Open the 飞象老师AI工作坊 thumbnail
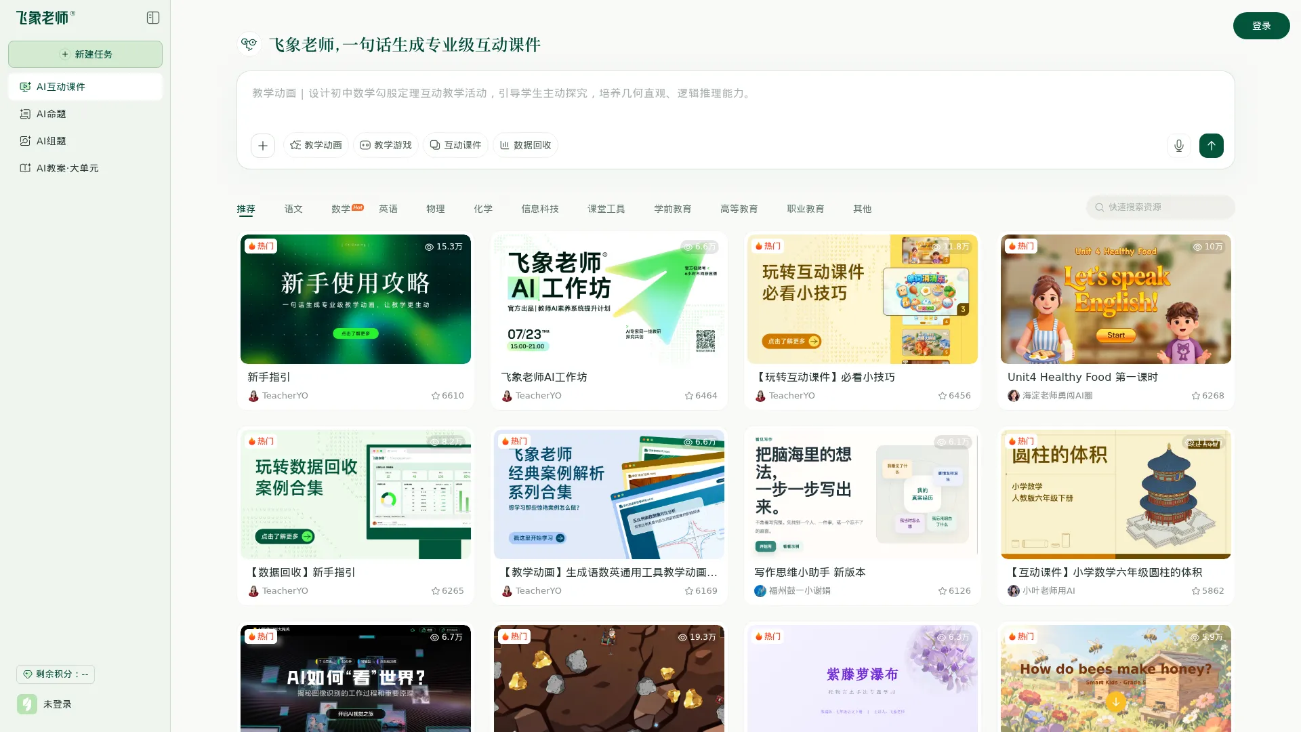 (x=609, y=299)
